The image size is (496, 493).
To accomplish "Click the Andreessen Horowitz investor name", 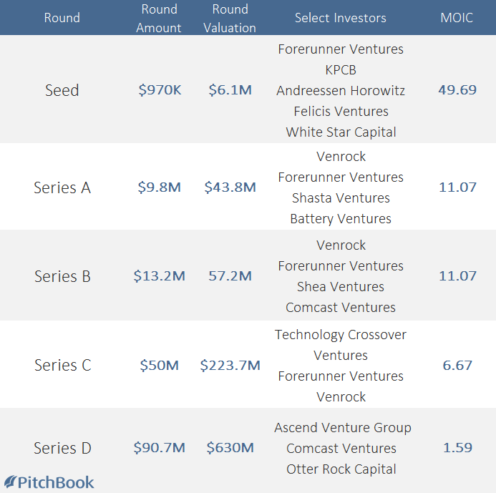I will (x=341, y=91).
